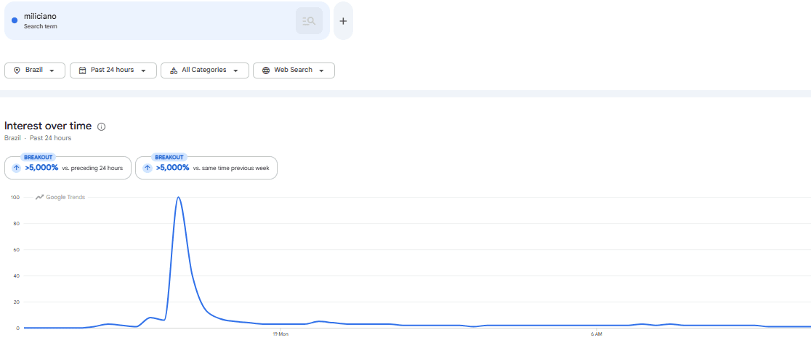Click the calendar icon in time filter
This screenshot has height=351, width=811.
click(x=82, y=70)
